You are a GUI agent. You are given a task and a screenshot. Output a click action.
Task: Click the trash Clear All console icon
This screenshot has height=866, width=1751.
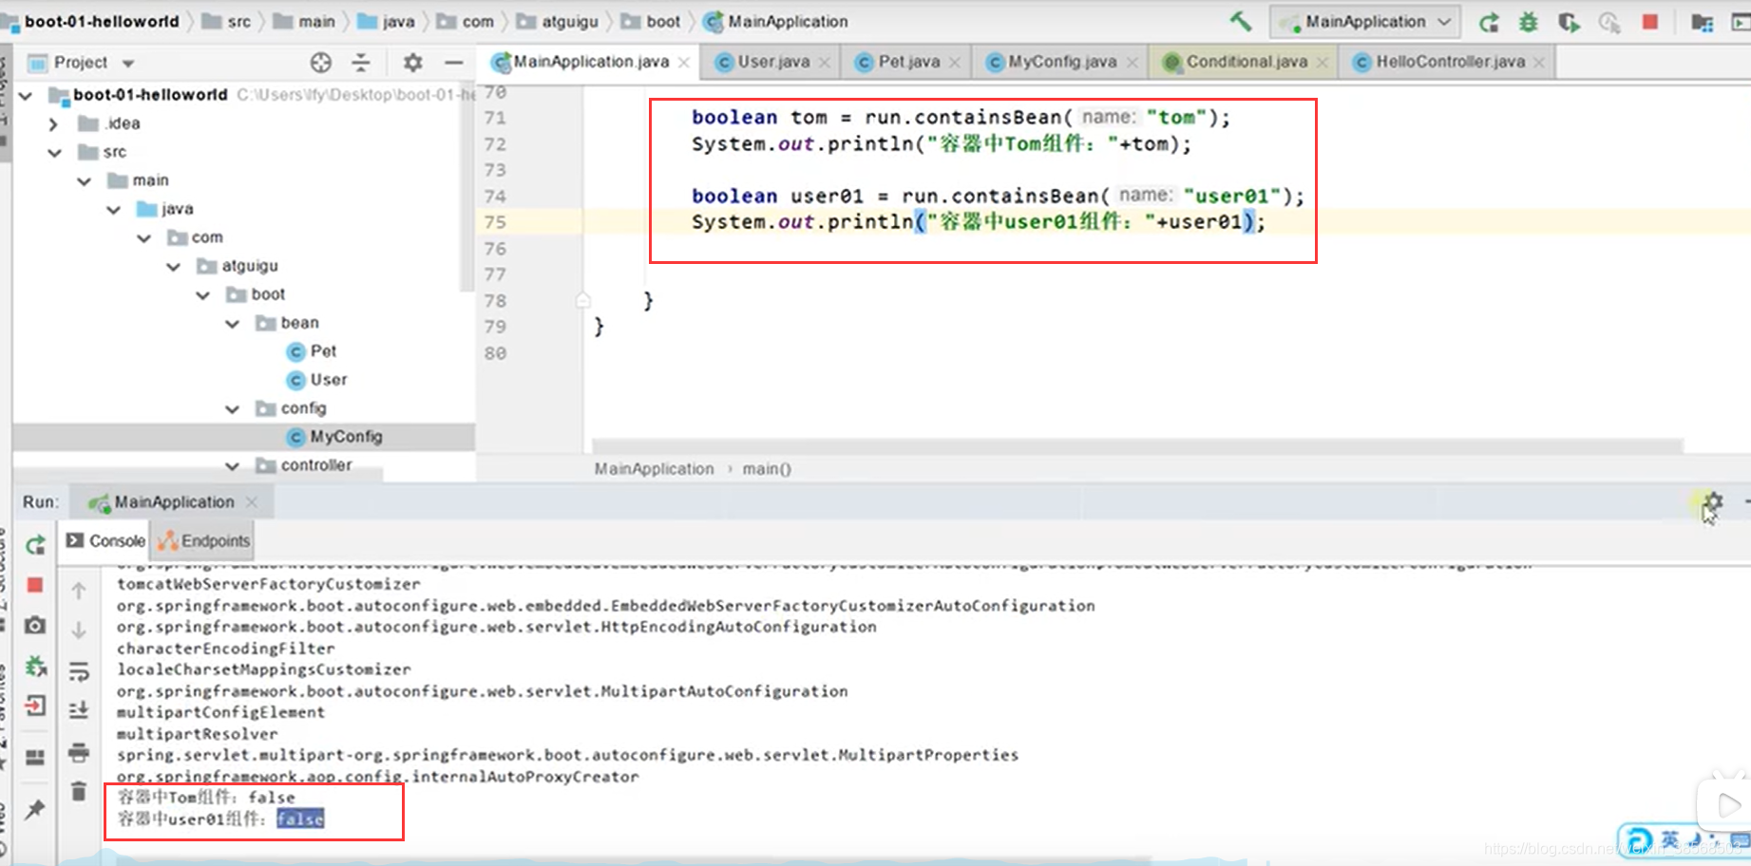79,791
